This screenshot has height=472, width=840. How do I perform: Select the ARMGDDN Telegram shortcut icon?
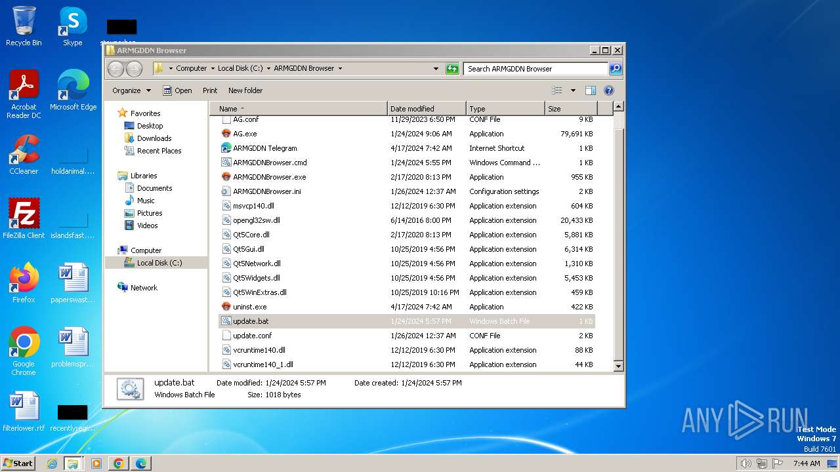click(226, 148)
